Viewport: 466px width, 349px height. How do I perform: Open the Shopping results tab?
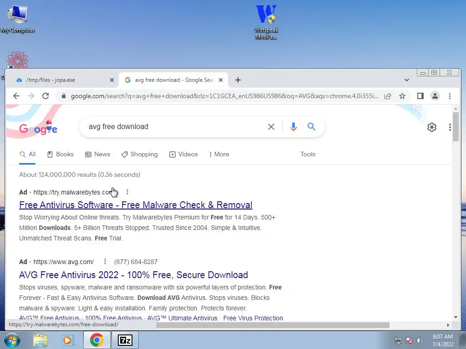click(140, 155)
